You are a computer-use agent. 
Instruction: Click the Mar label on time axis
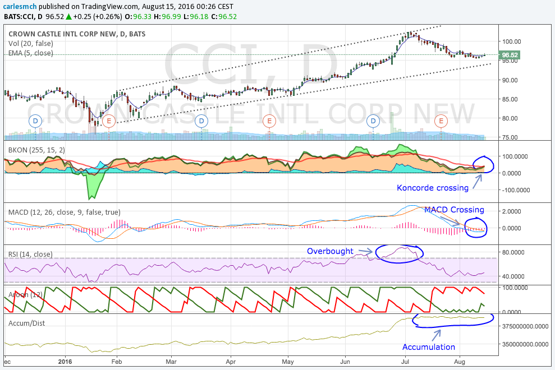(171, 362)
